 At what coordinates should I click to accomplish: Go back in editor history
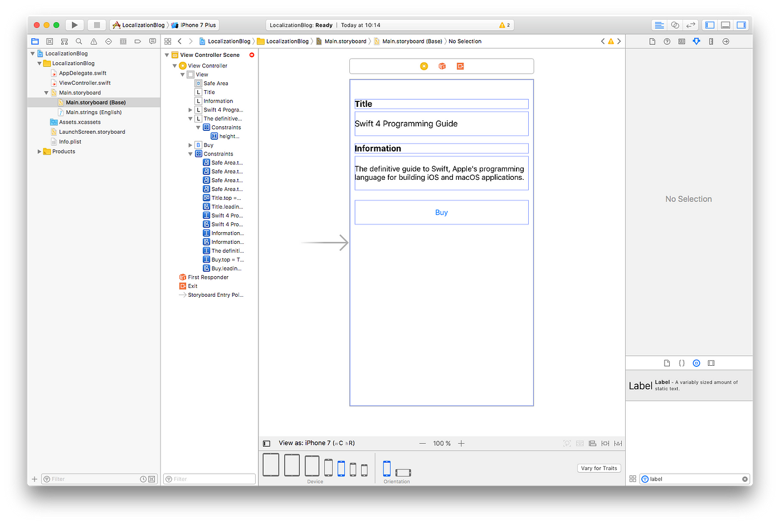point(179,41)
